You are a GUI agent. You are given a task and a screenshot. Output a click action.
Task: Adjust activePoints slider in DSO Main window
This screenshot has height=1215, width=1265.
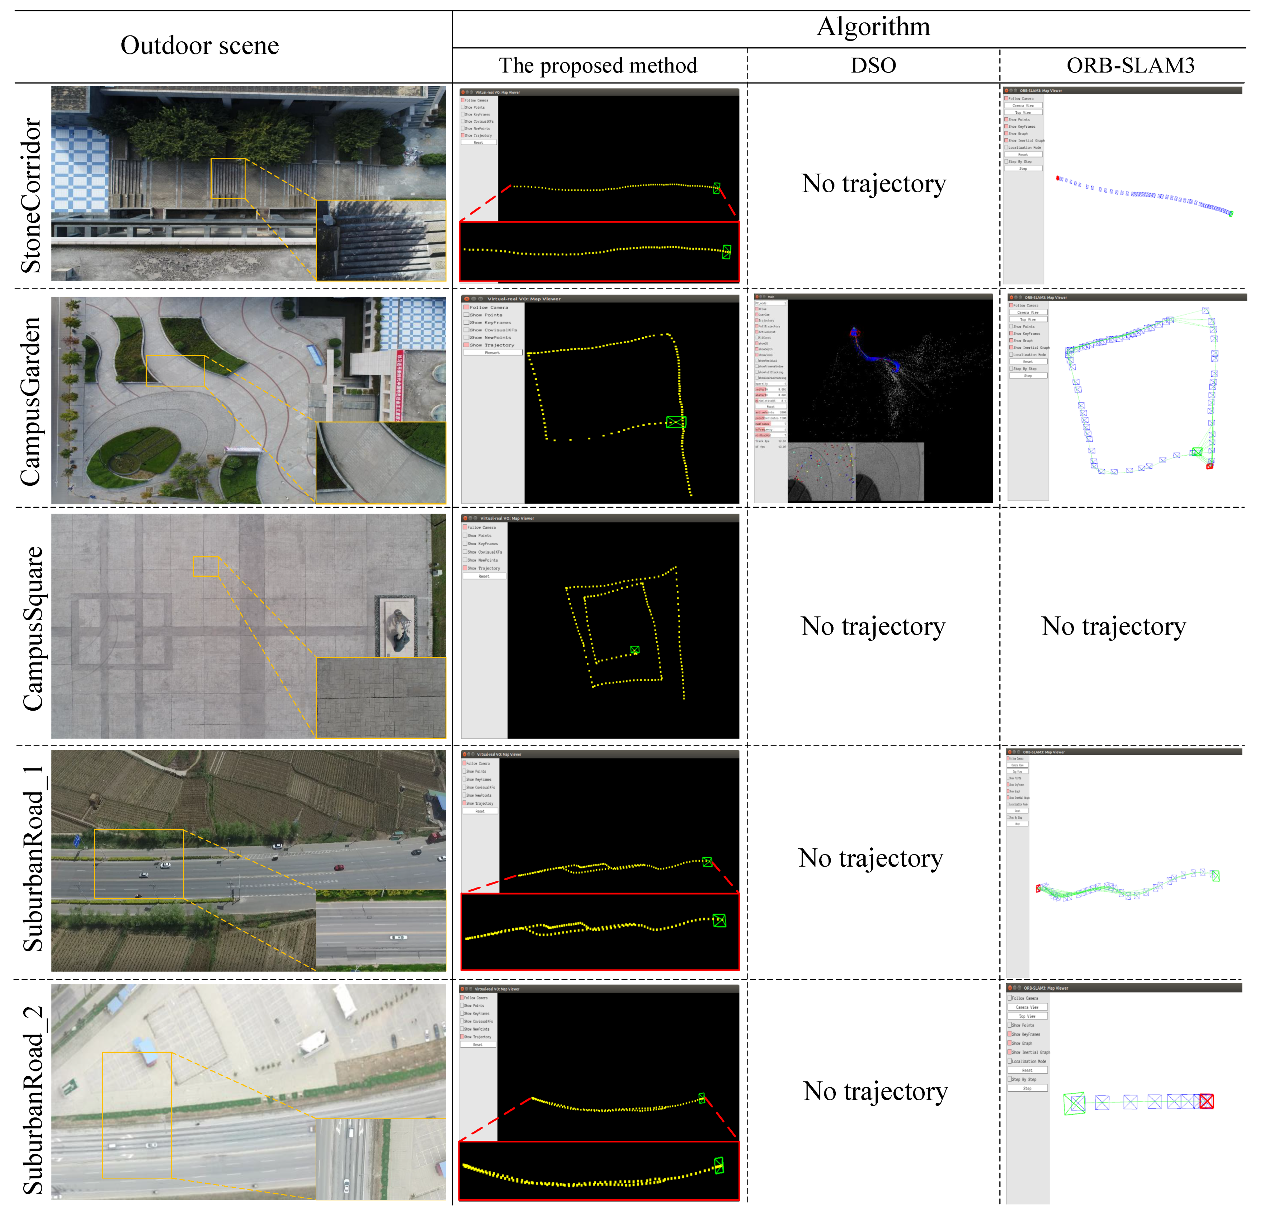tap(771, 412)
